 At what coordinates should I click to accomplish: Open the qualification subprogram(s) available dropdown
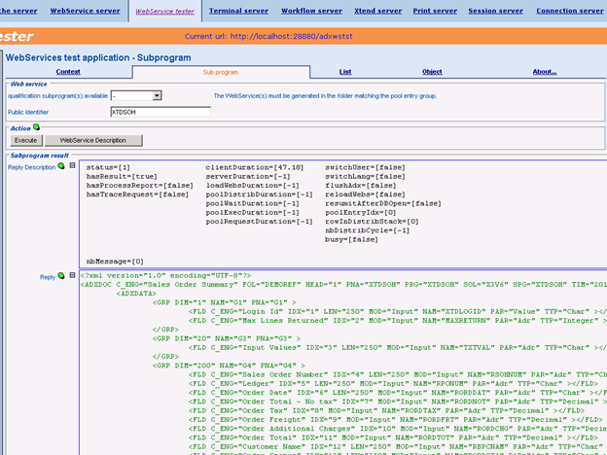(x=157, y=96)
